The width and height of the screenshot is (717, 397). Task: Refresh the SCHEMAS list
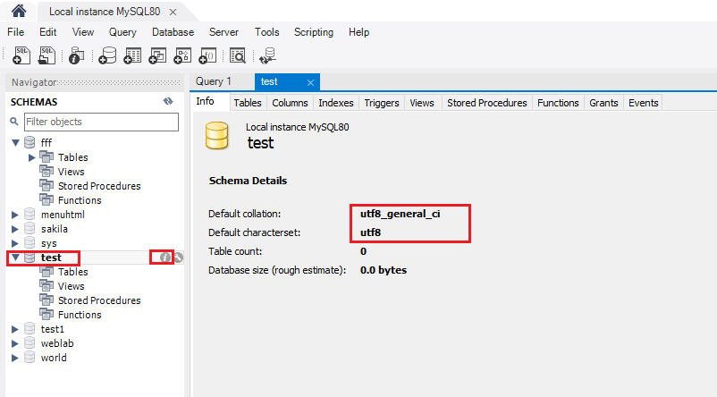pos(168,102)
